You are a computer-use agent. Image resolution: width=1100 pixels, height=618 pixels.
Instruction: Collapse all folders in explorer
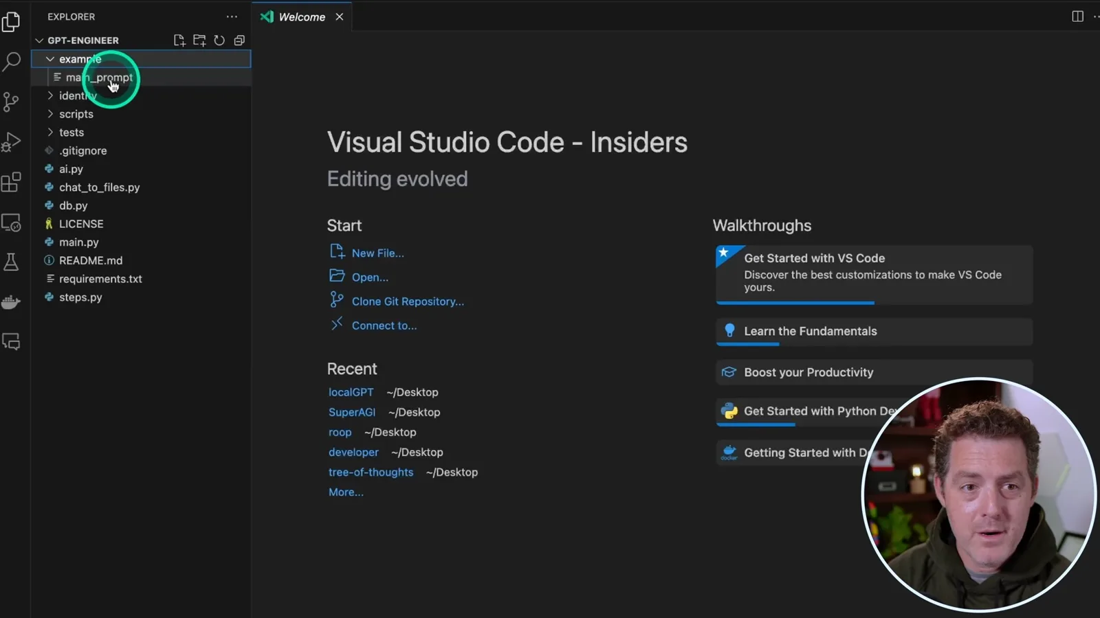coord(239,41)
